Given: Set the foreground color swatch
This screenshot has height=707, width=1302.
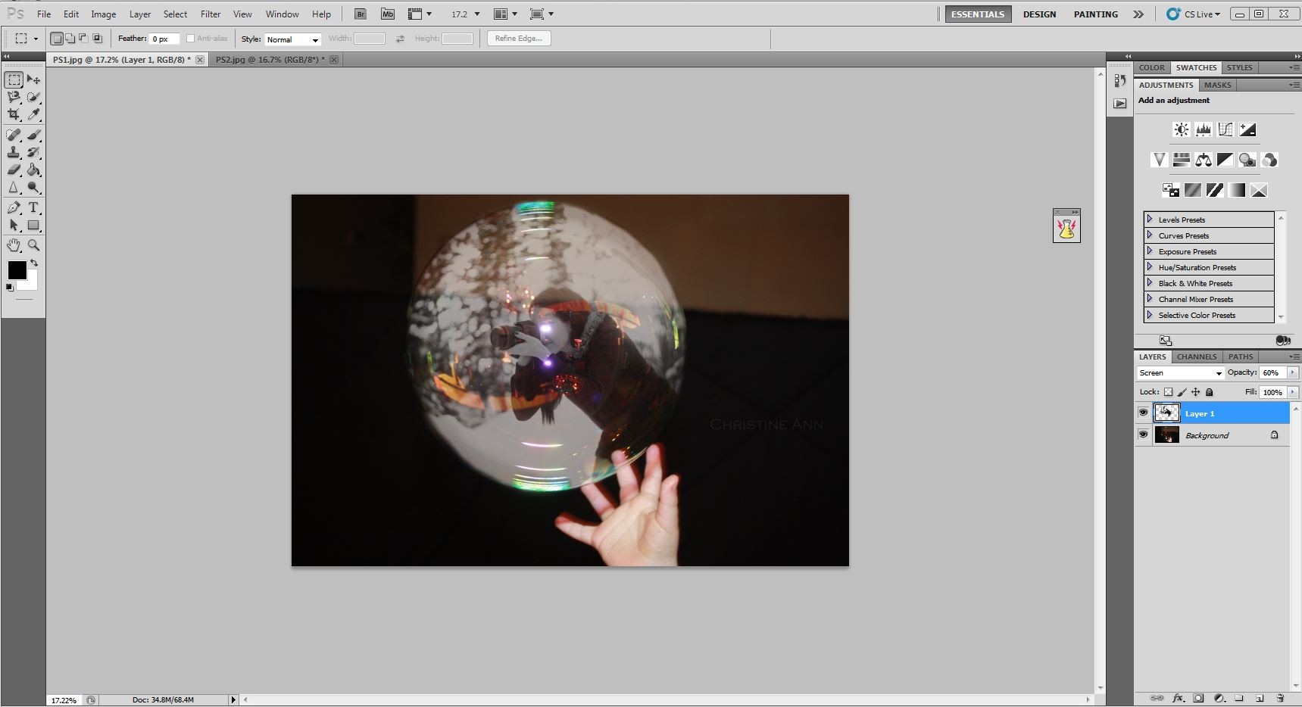Looking at the screenshot, I should (17, 270).
